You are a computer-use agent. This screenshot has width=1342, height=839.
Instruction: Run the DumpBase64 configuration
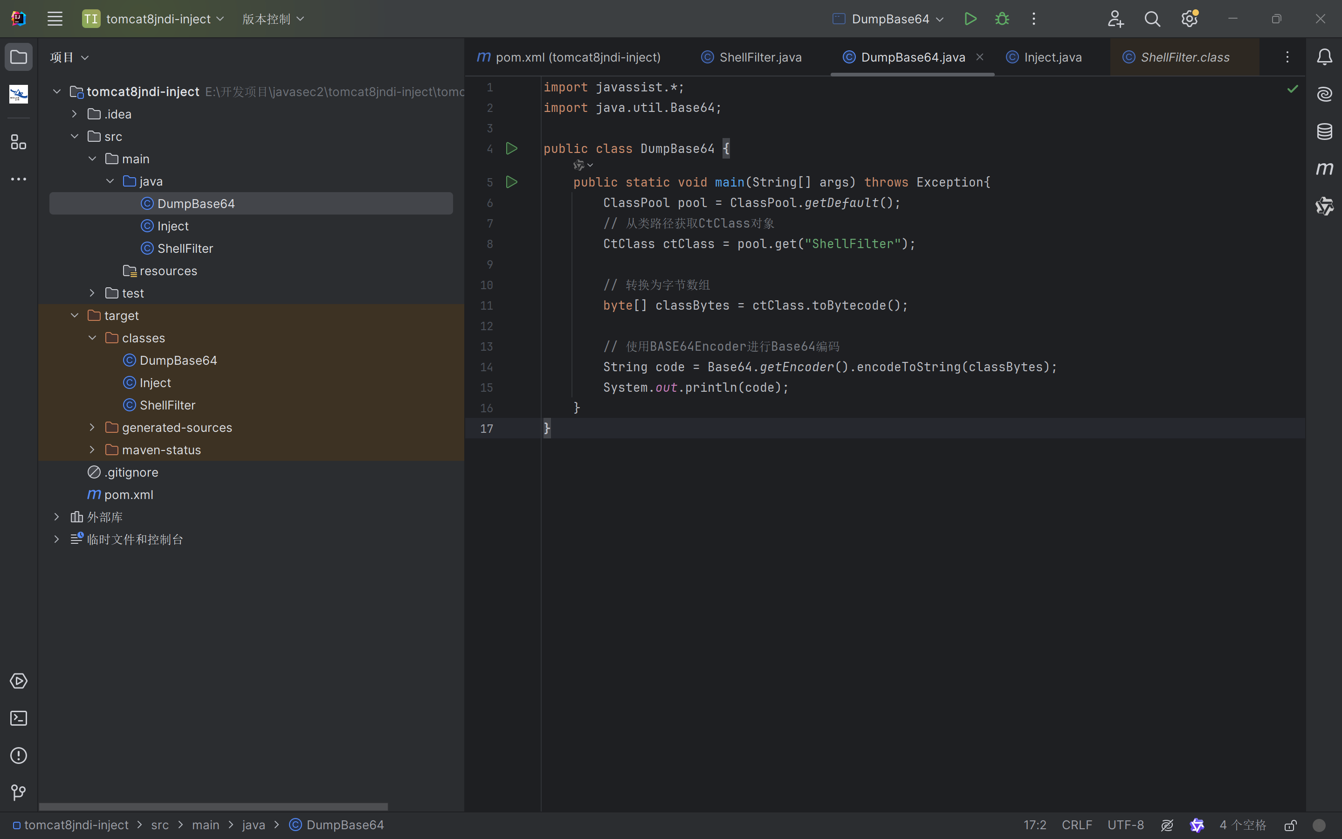970,19
